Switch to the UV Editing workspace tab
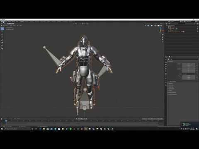Image resolution: width=199 pixels, height=149 pixels. coord(37,22)
